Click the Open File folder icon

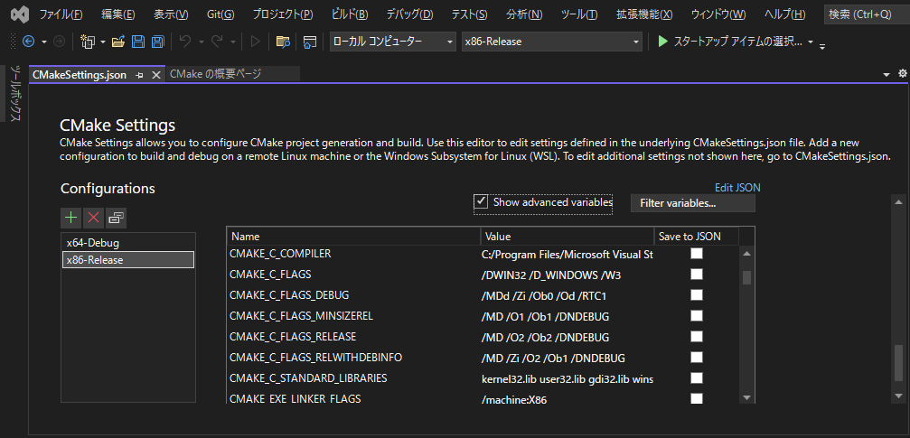tap(118, 42)
